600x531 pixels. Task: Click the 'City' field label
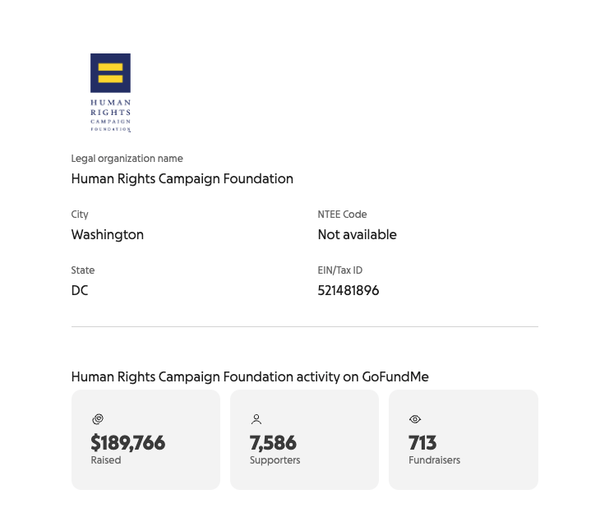pos(80,215)
